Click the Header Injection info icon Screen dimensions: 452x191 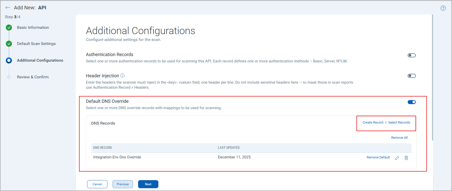point(122,76)
